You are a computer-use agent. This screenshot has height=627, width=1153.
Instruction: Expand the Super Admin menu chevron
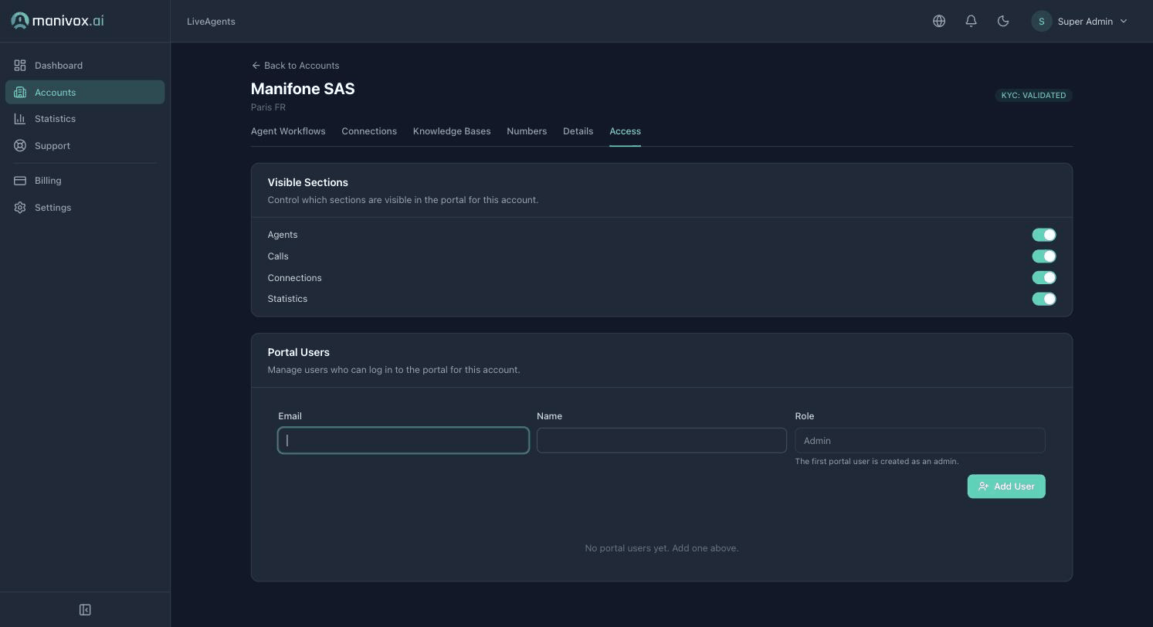(1124, 22)
